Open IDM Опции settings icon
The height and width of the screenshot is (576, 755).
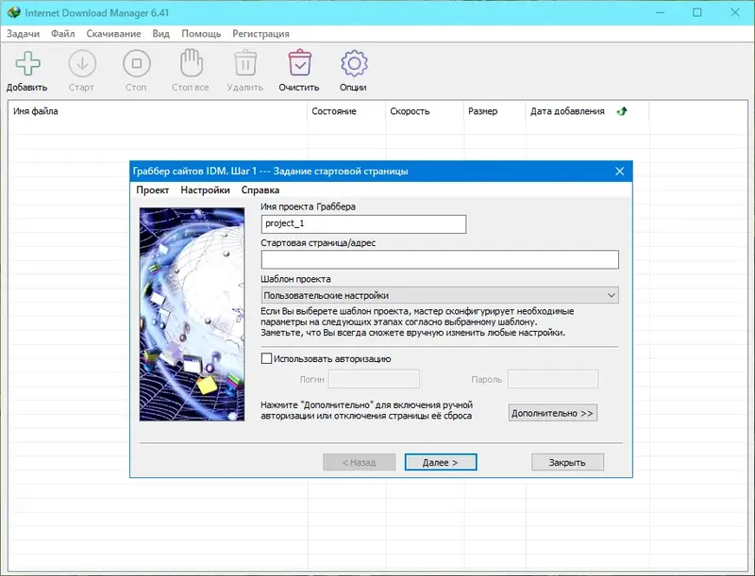pyautogui.click(x=352, y=66)
